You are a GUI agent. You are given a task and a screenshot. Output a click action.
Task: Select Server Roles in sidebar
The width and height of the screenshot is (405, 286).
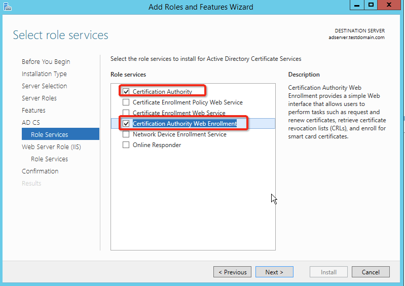pos(39,98)
